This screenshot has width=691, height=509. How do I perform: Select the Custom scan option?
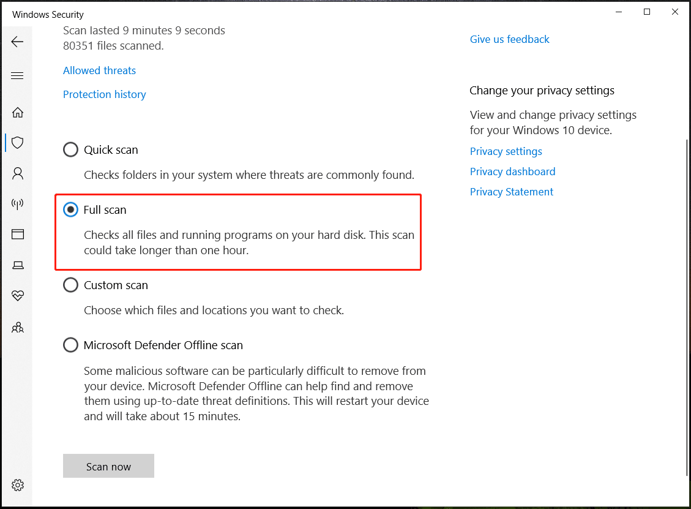(70, 285)
